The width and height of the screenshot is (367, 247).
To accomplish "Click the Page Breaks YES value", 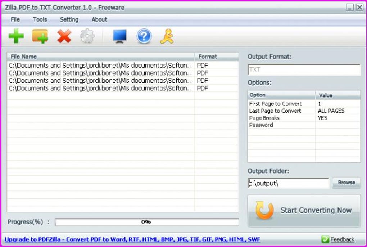I will click(322, 118).
